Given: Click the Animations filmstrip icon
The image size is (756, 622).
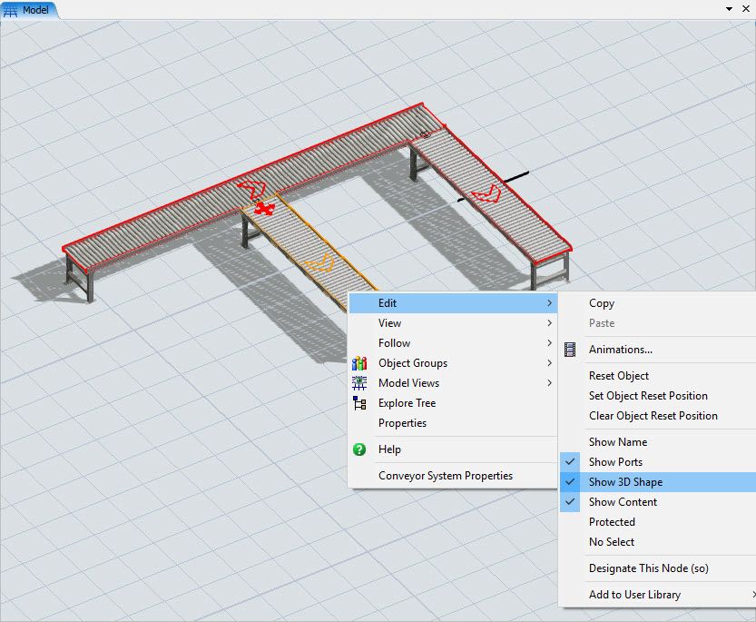Looking at the screenshot, I should [x=570, y=350].
